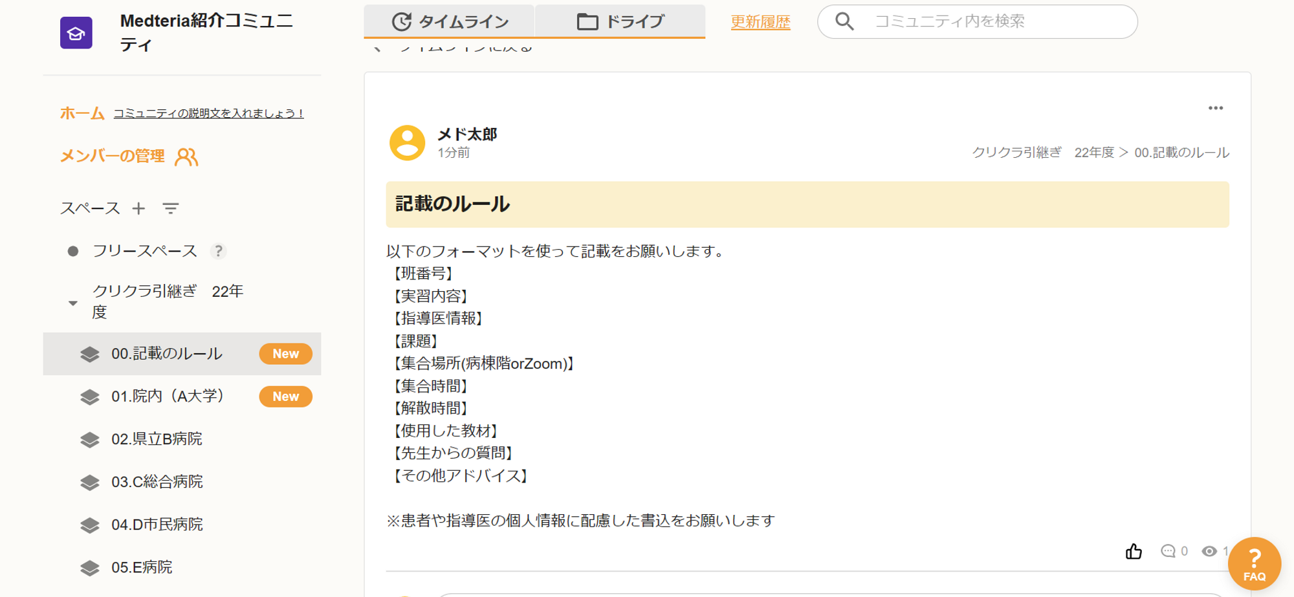Click layers icon beside 03.C総合病院
1294x597 pixels.
[90, 483]
